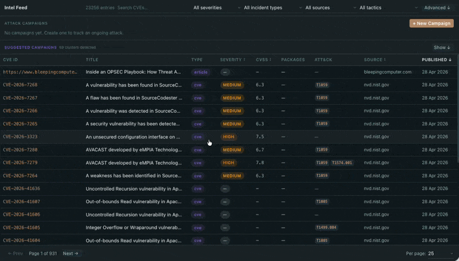Click T1059 tag in CVE-2026-7280 row
The width and height of the screenshot is (459, 261).
[x=322, y=150]
